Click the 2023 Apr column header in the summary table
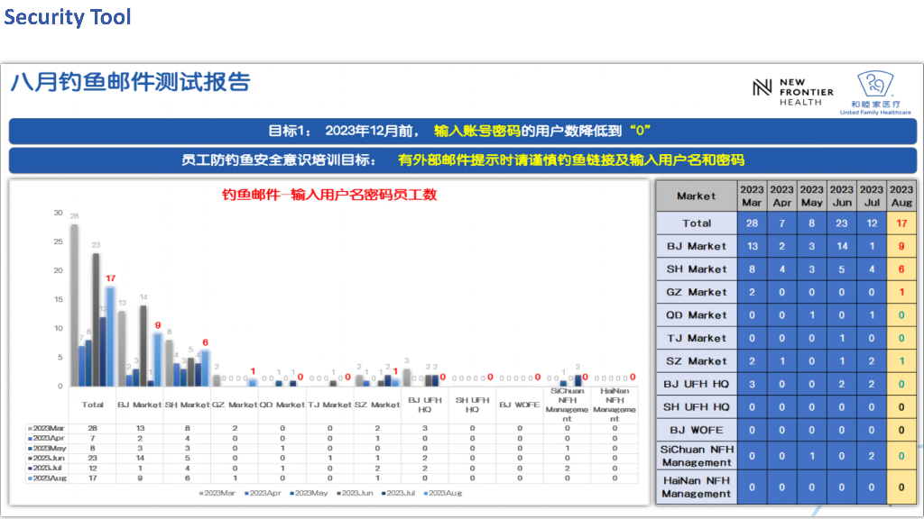The image size is (924, 519). point(782,196)
